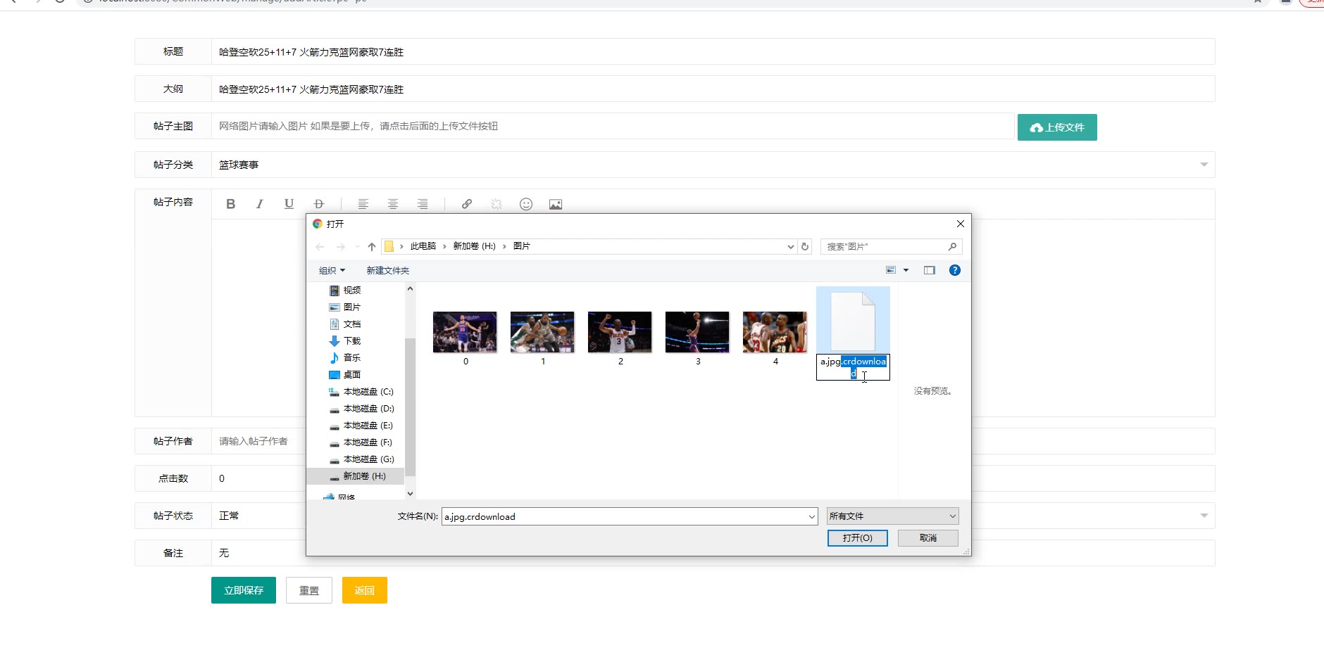Select 文档 in the navigation tree

click(x=352, y=324)
